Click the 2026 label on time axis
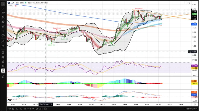Screen dimensions: 199x111 pyautogui.click(x=158, y=104)
